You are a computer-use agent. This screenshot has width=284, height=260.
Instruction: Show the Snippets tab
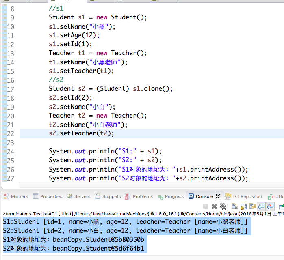coord(108,196)
